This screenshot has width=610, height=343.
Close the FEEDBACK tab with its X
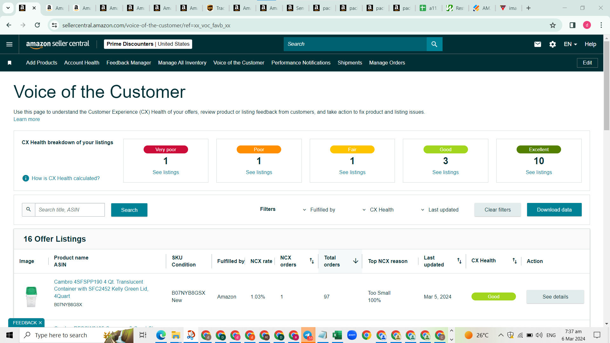click(x=40, y=323)
